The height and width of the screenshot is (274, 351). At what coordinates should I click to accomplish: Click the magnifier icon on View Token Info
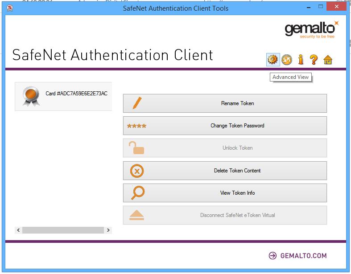[x=138, y=193]
